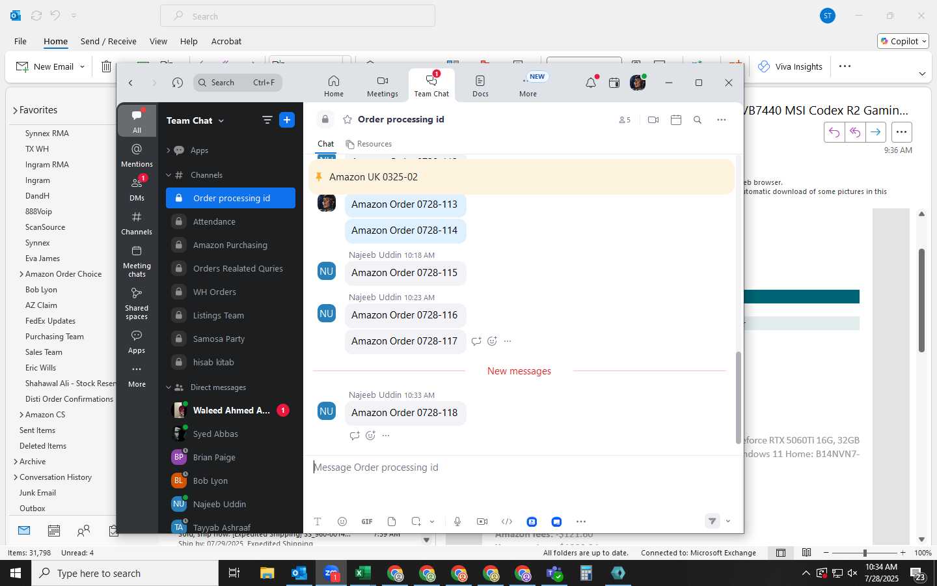937x586 pixels.
Task: Expand Team Chat header dropdown
Action: pos(221,120)
